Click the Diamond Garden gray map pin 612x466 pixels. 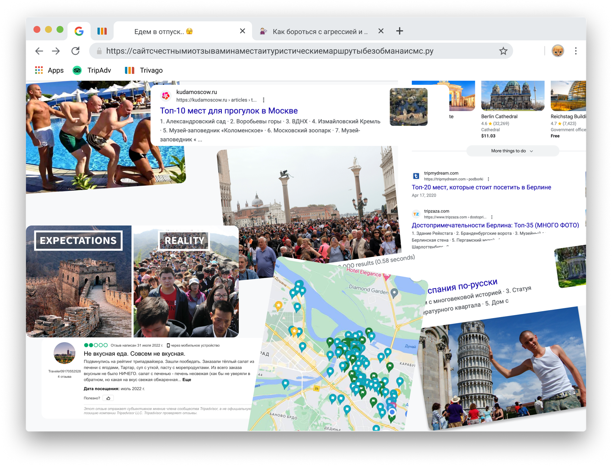coord(394,293)
